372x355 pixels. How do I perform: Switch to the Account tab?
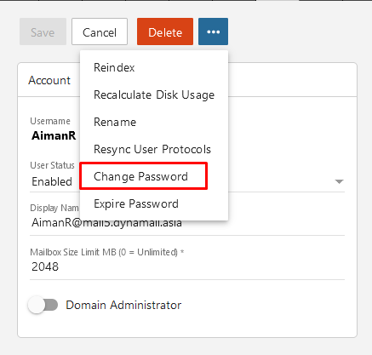49,80
